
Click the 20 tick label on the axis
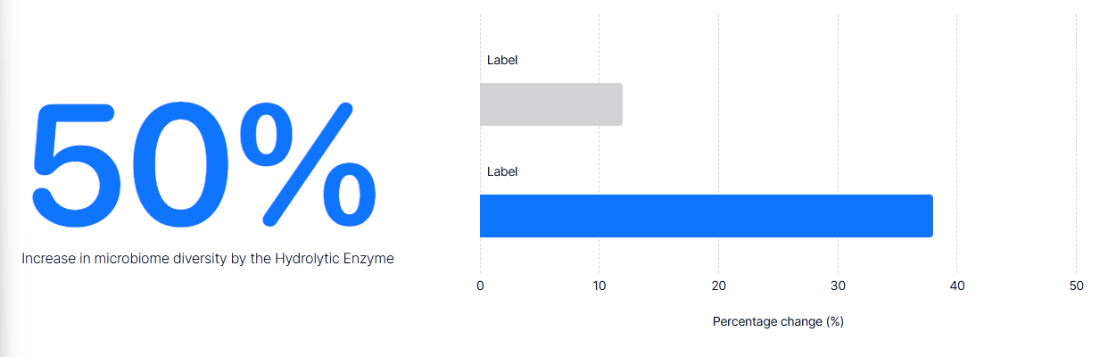tap(718, 286)
